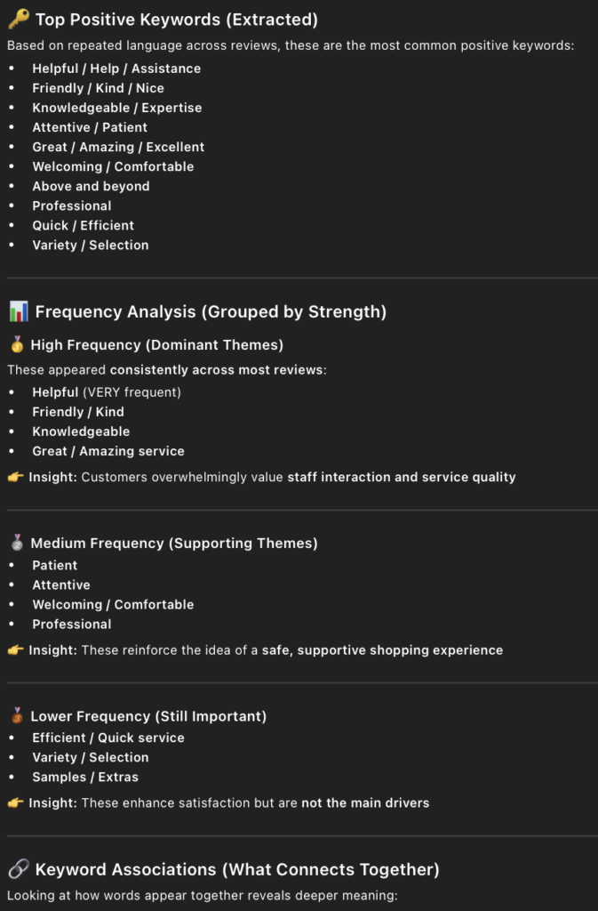
Task: Click the Top Positive Keywords (Extracted) heading
Action: click(176, 20)
